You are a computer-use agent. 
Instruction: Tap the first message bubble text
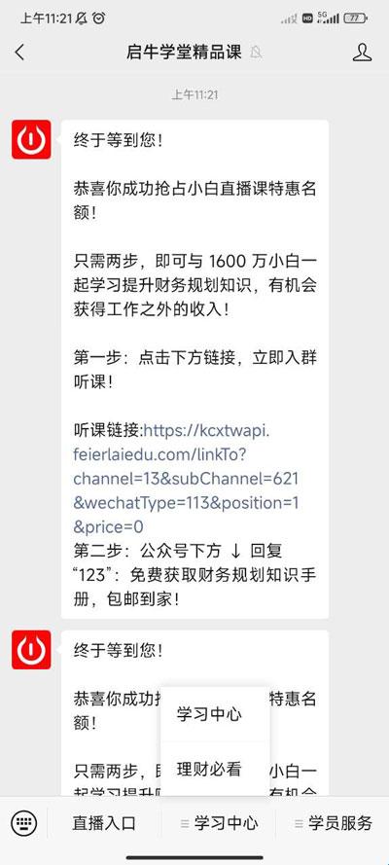click(195, 369)
